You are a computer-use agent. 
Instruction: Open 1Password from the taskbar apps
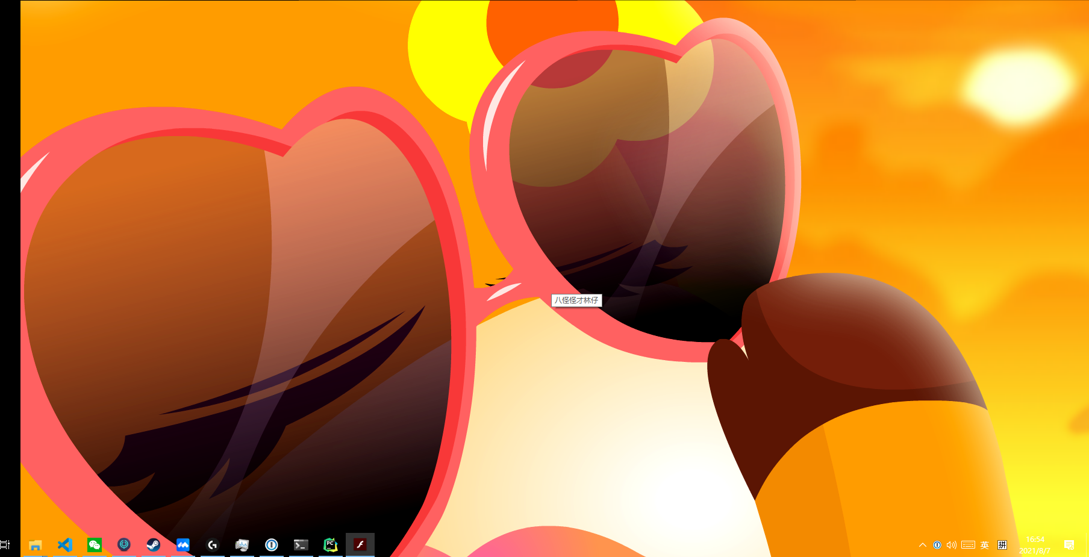click(271, 545)
